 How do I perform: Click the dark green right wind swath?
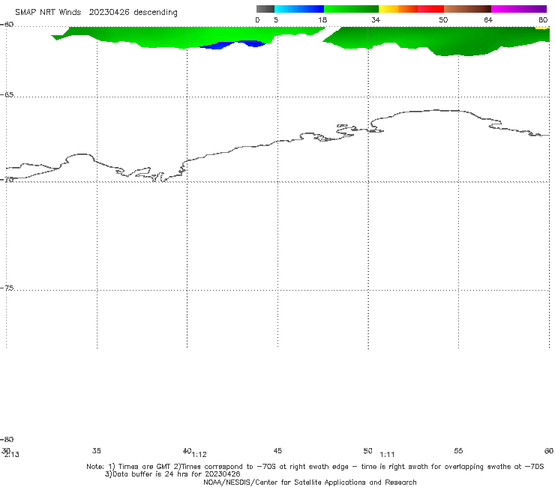point(437,40)
